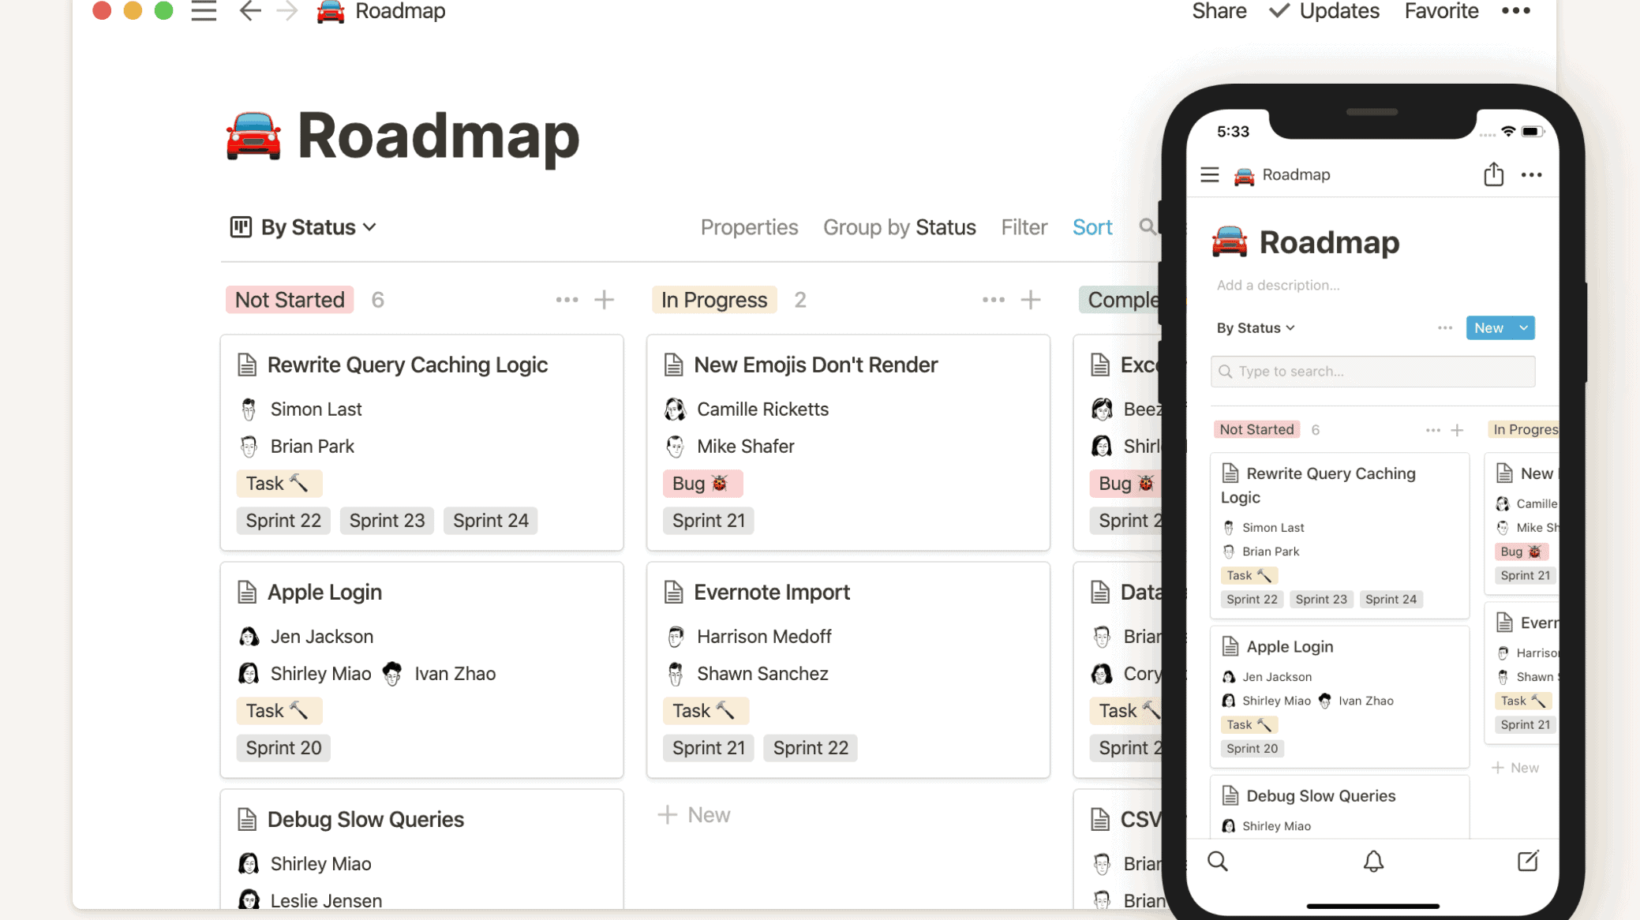Toggle Favorite for the Roadmap page

pos(1441,11)
